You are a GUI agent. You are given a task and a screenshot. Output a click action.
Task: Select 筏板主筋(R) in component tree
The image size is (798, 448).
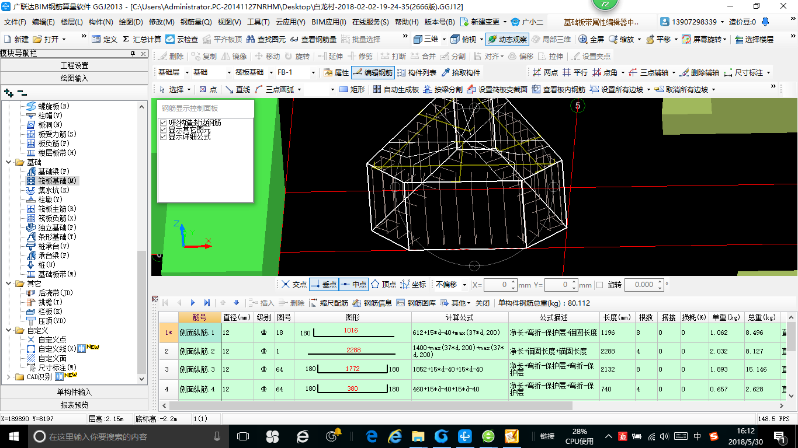point(57,209)
